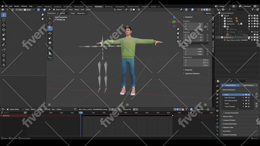Uncheck the Meshes collection checkbox
260x146 pixels.
[x=249, y=19]
